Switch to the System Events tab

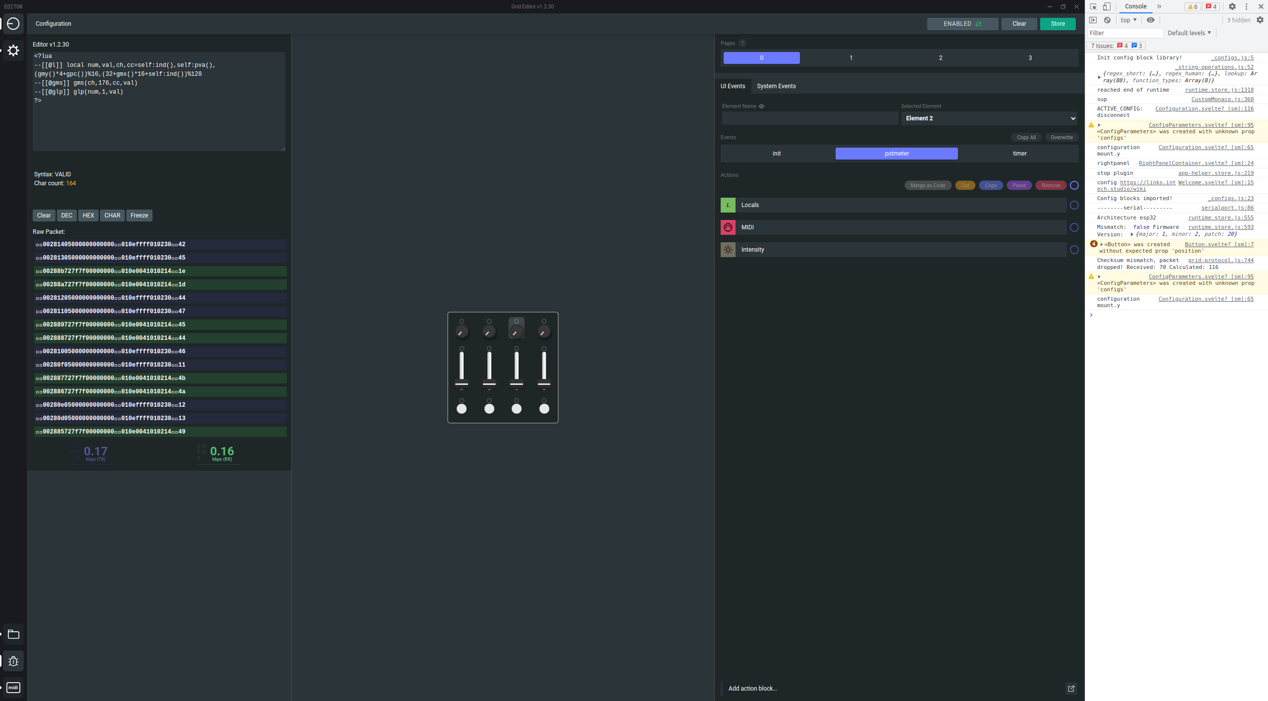pos(776,86)
